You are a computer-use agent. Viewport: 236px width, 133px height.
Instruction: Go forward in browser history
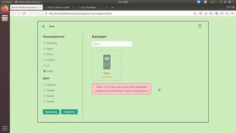pyautogui.click(x=19, y=13)
